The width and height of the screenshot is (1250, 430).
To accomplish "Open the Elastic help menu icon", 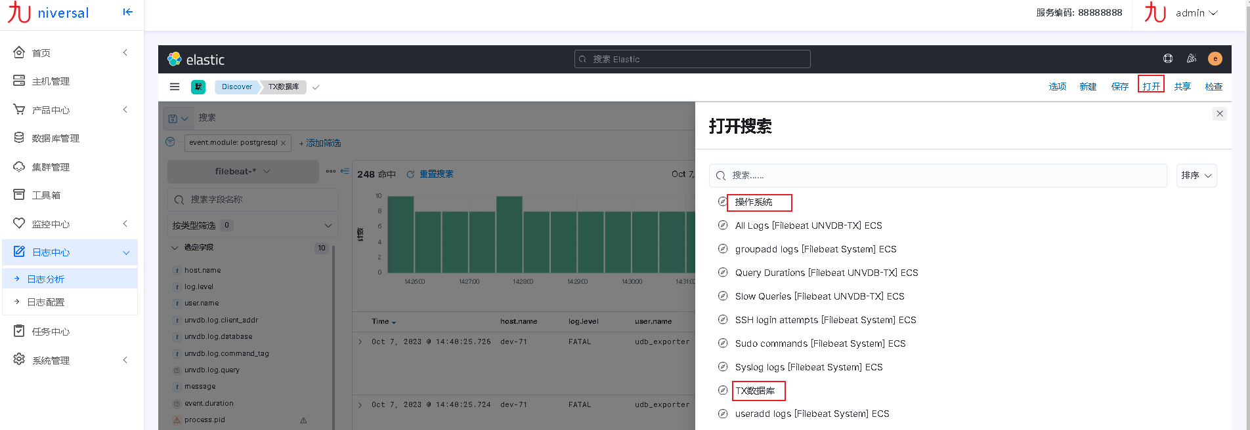I will pyautogui.click(x=1168, y=59).
